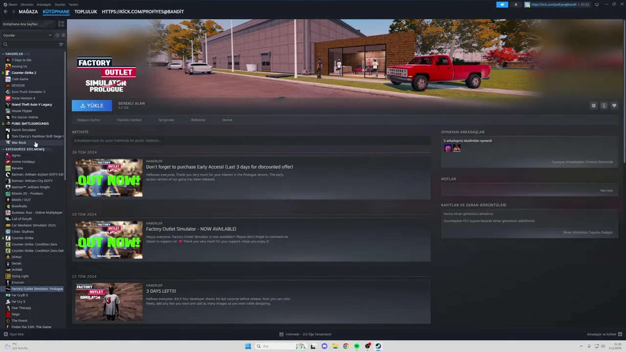Screen dimensions: 626x352
Task: Open first friend's avatar in Oynayan Arkadaşlar
Action: [448, 148]
